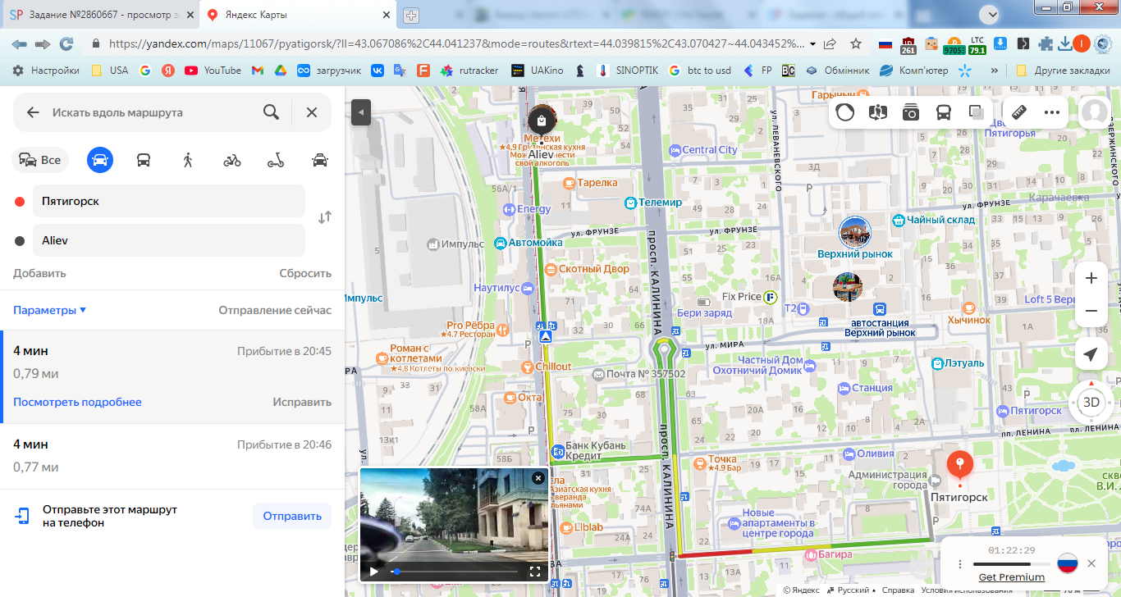Image resolution: width=1121 pixels, height=597 pixels.
Task: Click 'Сбросить' to reset the route
Action: click(x=305, y=273)
